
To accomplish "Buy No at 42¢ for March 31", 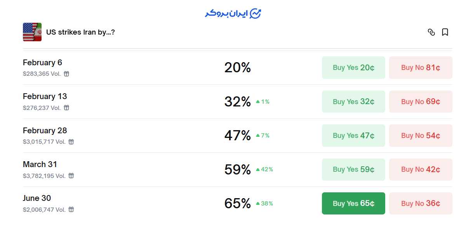I will click(x=421, y=169).
